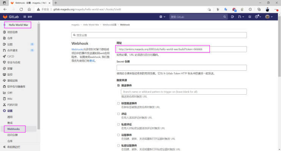Image resolution: width=281 pixels, height=151 pixels.
Task: Click the issues icon in GitLab top bar
Action: point(233,17)
